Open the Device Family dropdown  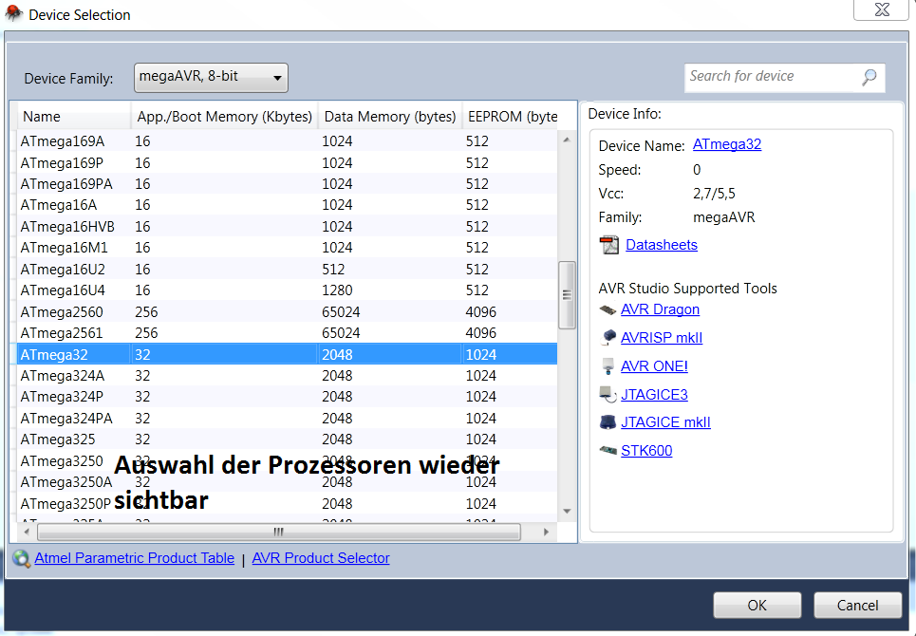211,78
